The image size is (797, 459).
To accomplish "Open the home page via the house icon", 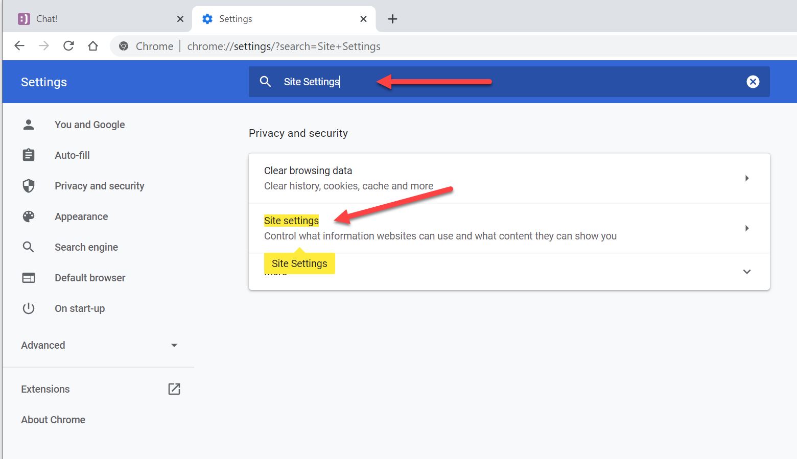I will click(x=93, y=46).
